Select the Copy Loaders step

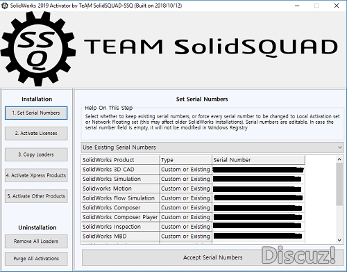[36, 154]
